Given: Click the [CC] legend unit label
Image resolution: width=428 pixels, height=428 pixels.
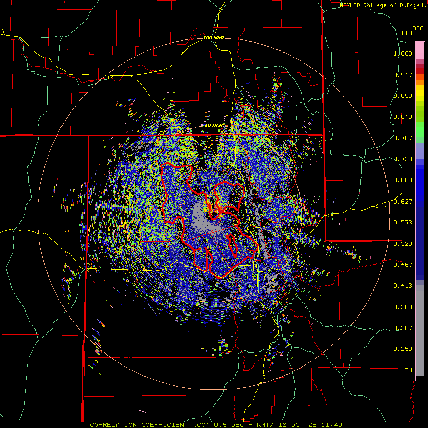Looking at the screenshot, I should [x=406, y=33].
